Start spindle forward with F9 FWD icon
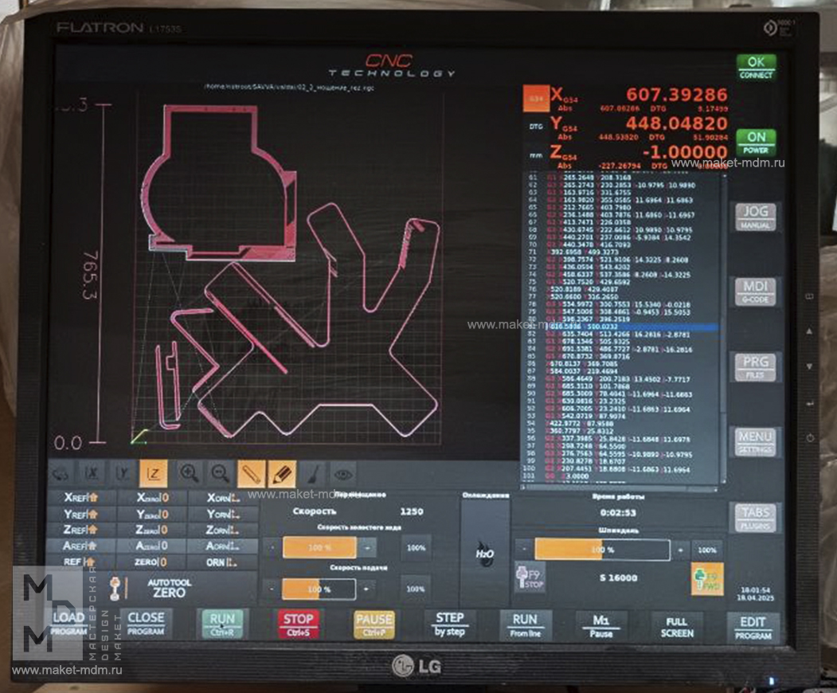This screenshot has height=693, width=837. (707, 579)
